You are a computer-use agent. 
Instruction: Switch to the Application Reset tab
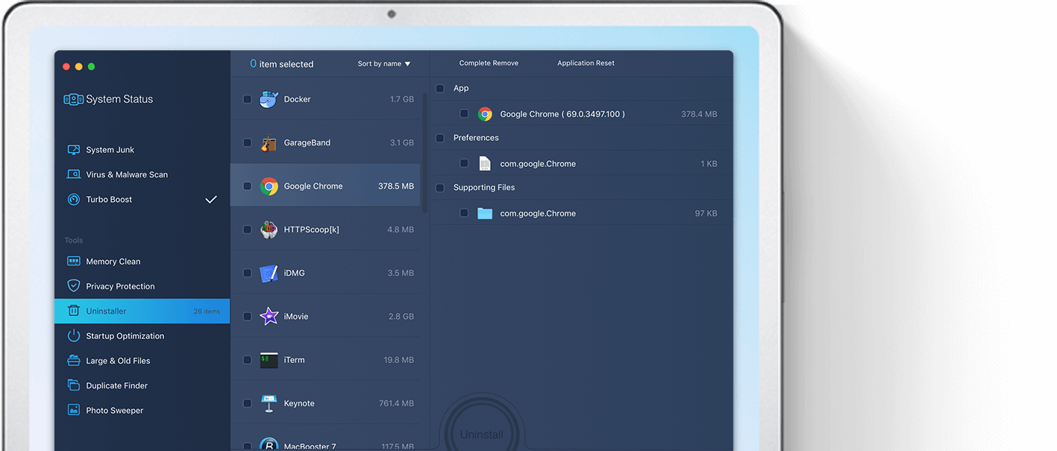click(585, 63)
